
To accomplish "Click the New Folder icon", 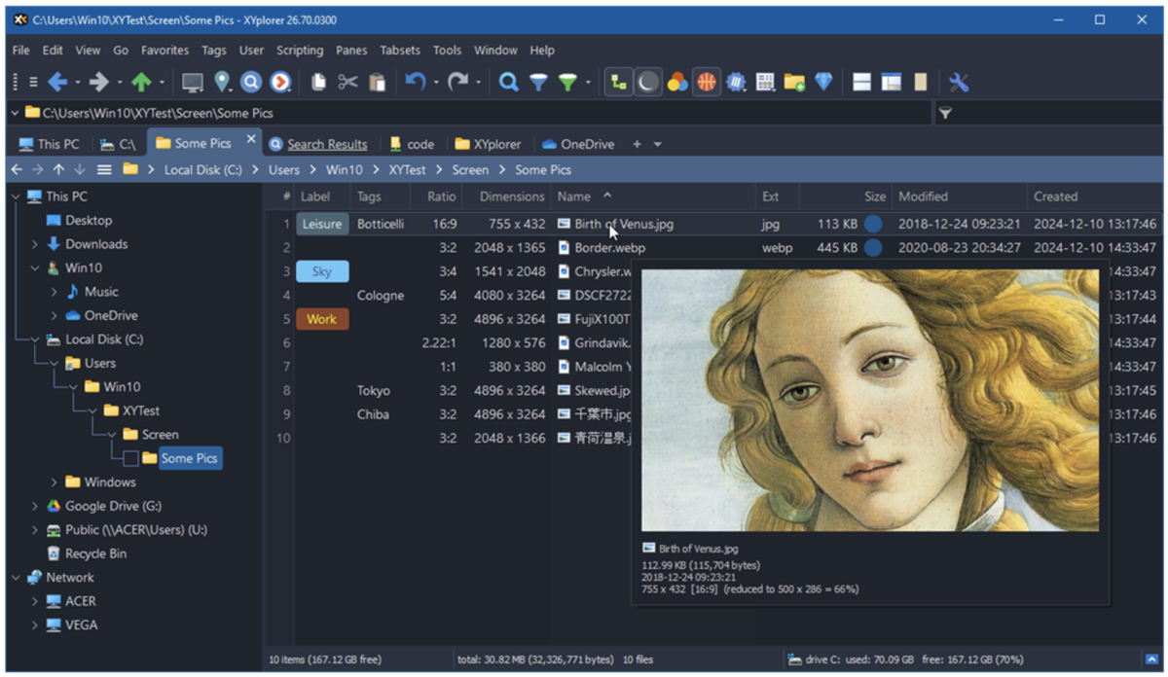I will (x=794, y=83).
